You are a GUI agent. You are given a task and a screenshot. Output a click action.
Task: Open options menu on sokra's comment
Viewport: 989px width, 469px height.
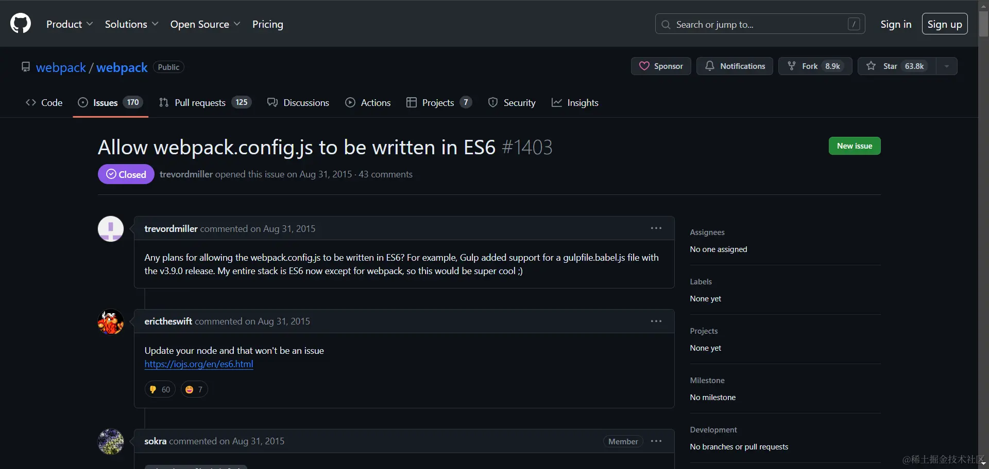pyautogui.click(x=656, y=441)
